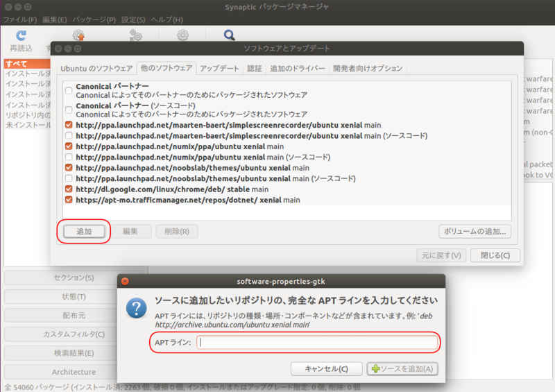Open the 追加のドライバー tab
The image size is (555, 392).
tap(298, 69)
